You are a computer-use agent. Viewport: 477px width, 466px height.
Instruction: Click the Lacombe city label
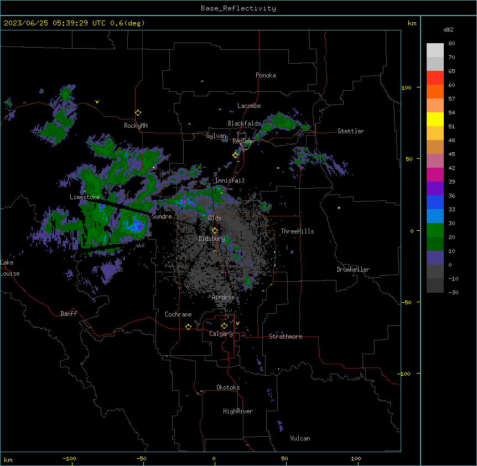click(x=249, y=106)
